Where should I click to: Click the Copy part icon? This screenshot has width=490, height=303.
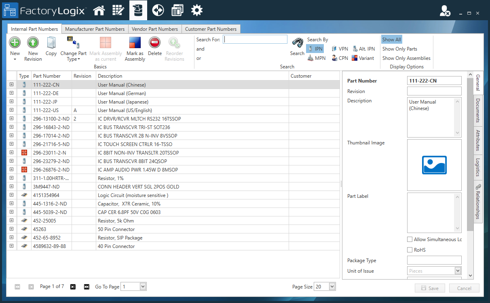tap(51, 42)
